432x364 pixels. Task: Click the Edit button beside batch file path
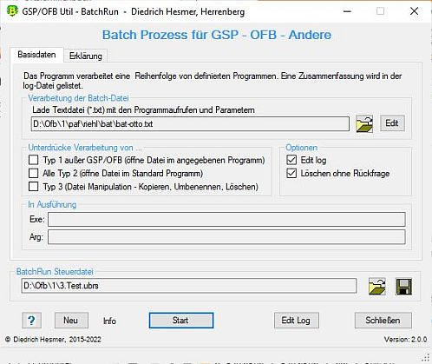[x=392, y=123]
